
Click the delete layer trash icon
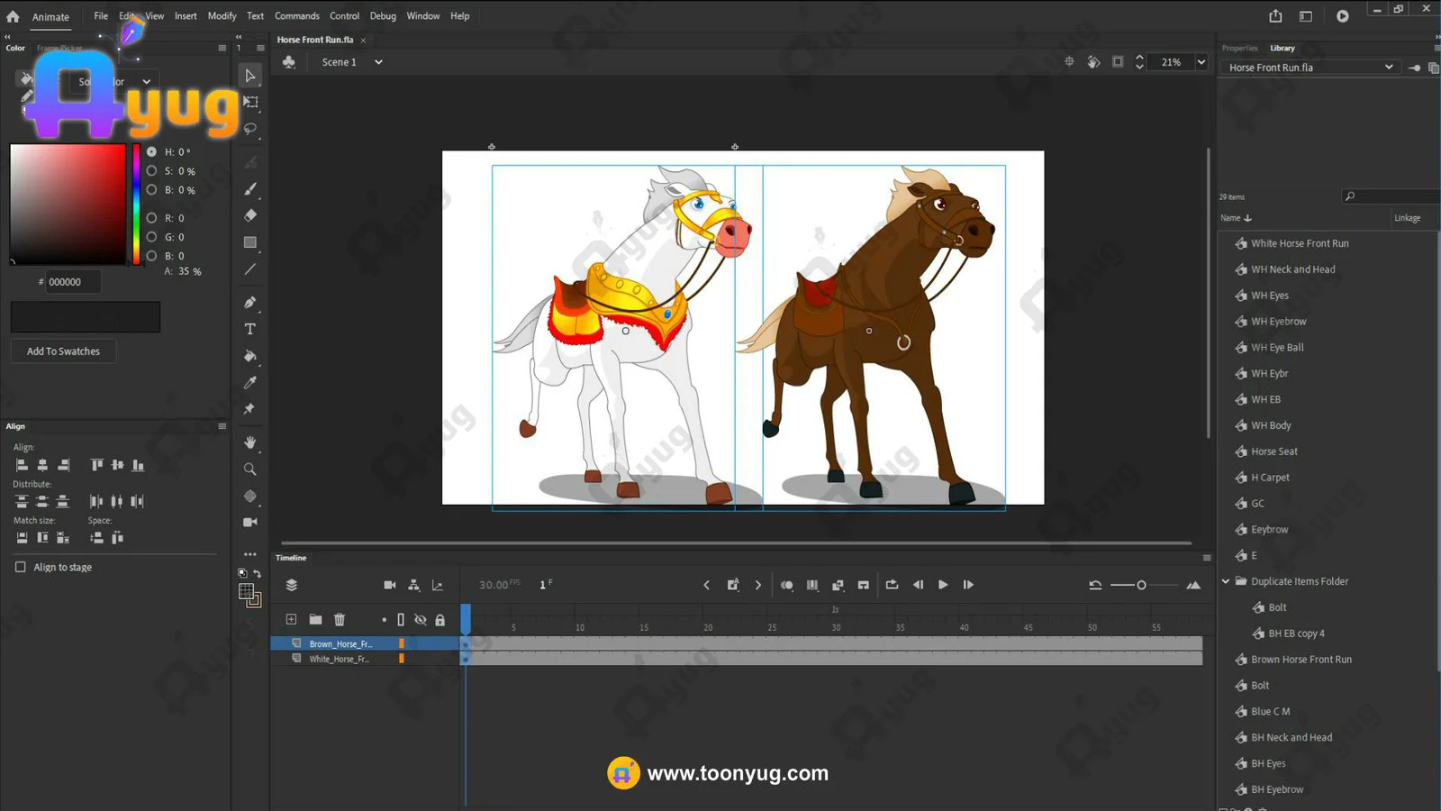[340, 620]
